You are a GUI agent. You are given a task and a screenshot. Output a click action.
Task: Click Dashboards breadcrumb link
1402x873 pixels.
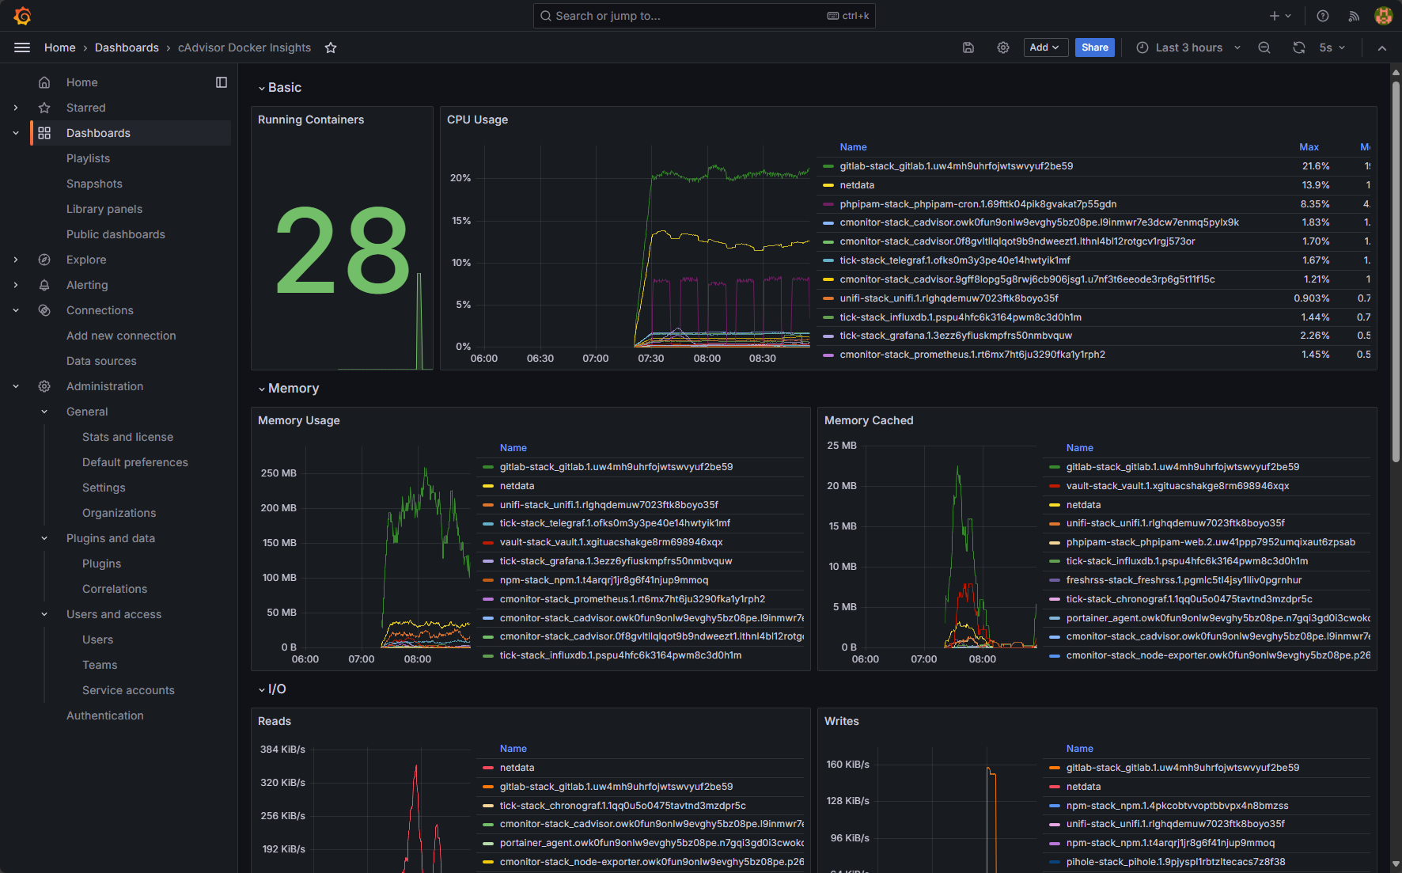(127, 47)
